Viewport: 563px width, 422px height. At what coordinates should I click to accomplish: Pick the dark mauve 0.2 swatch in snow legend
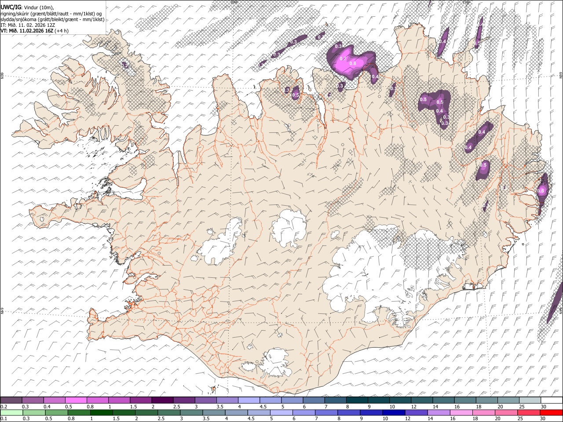(x=11, y=400)
